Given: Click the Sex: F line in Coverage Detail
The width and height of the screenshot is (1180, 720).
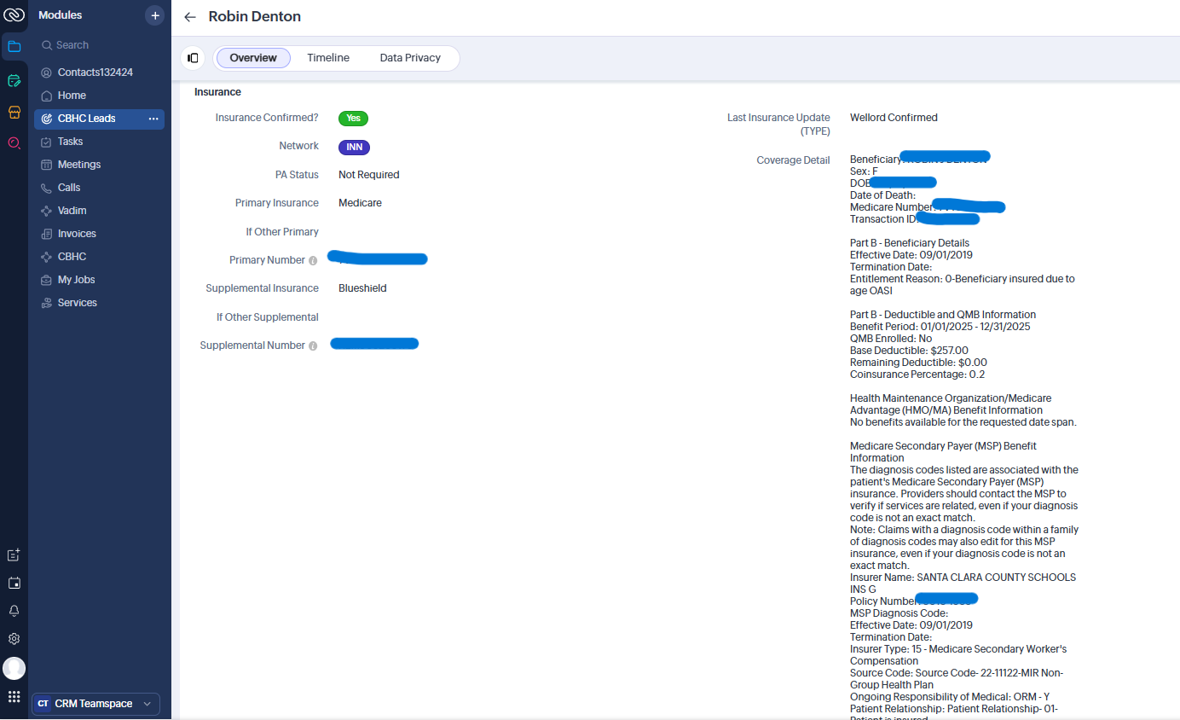Looking at the screenshot, I should pyautogui.click(x=864, y=171).
